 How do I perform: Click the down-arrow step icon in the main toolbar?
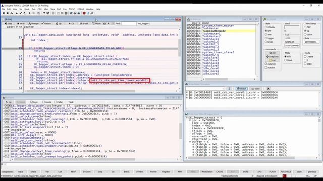coord(17,13)
